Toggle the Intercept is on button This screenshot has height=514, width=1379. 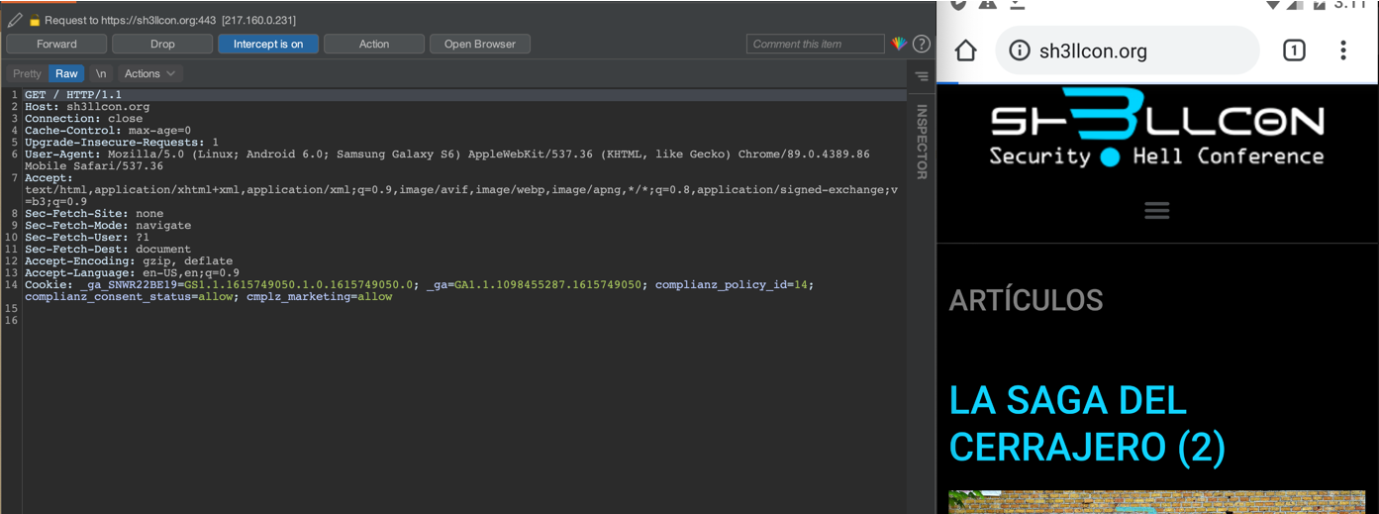tap(268, 44)
